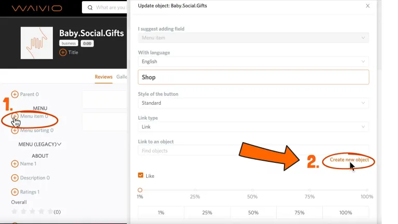This screenshot has height=224, width=398.
Task: Click the plus icon beside Description 0
Action: 15,178
